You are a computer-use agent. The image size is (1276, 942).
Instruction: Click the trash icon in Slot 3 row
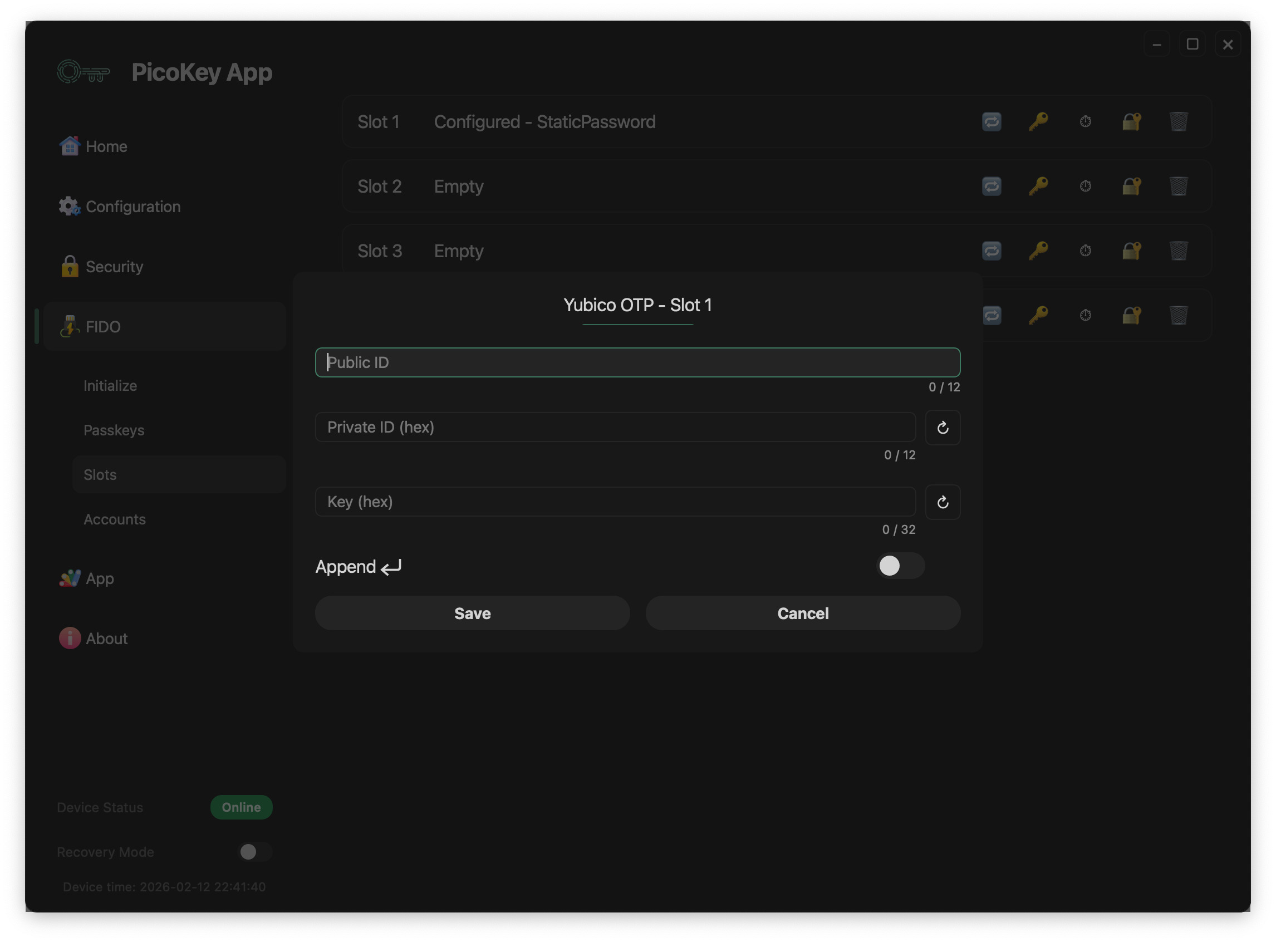tap(1179, 251)
